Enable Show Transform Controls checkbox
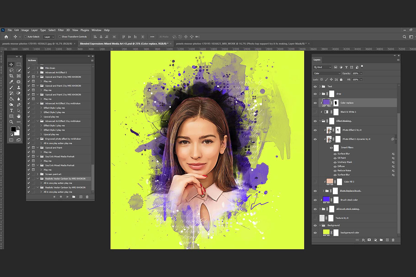 pos(60,37)
